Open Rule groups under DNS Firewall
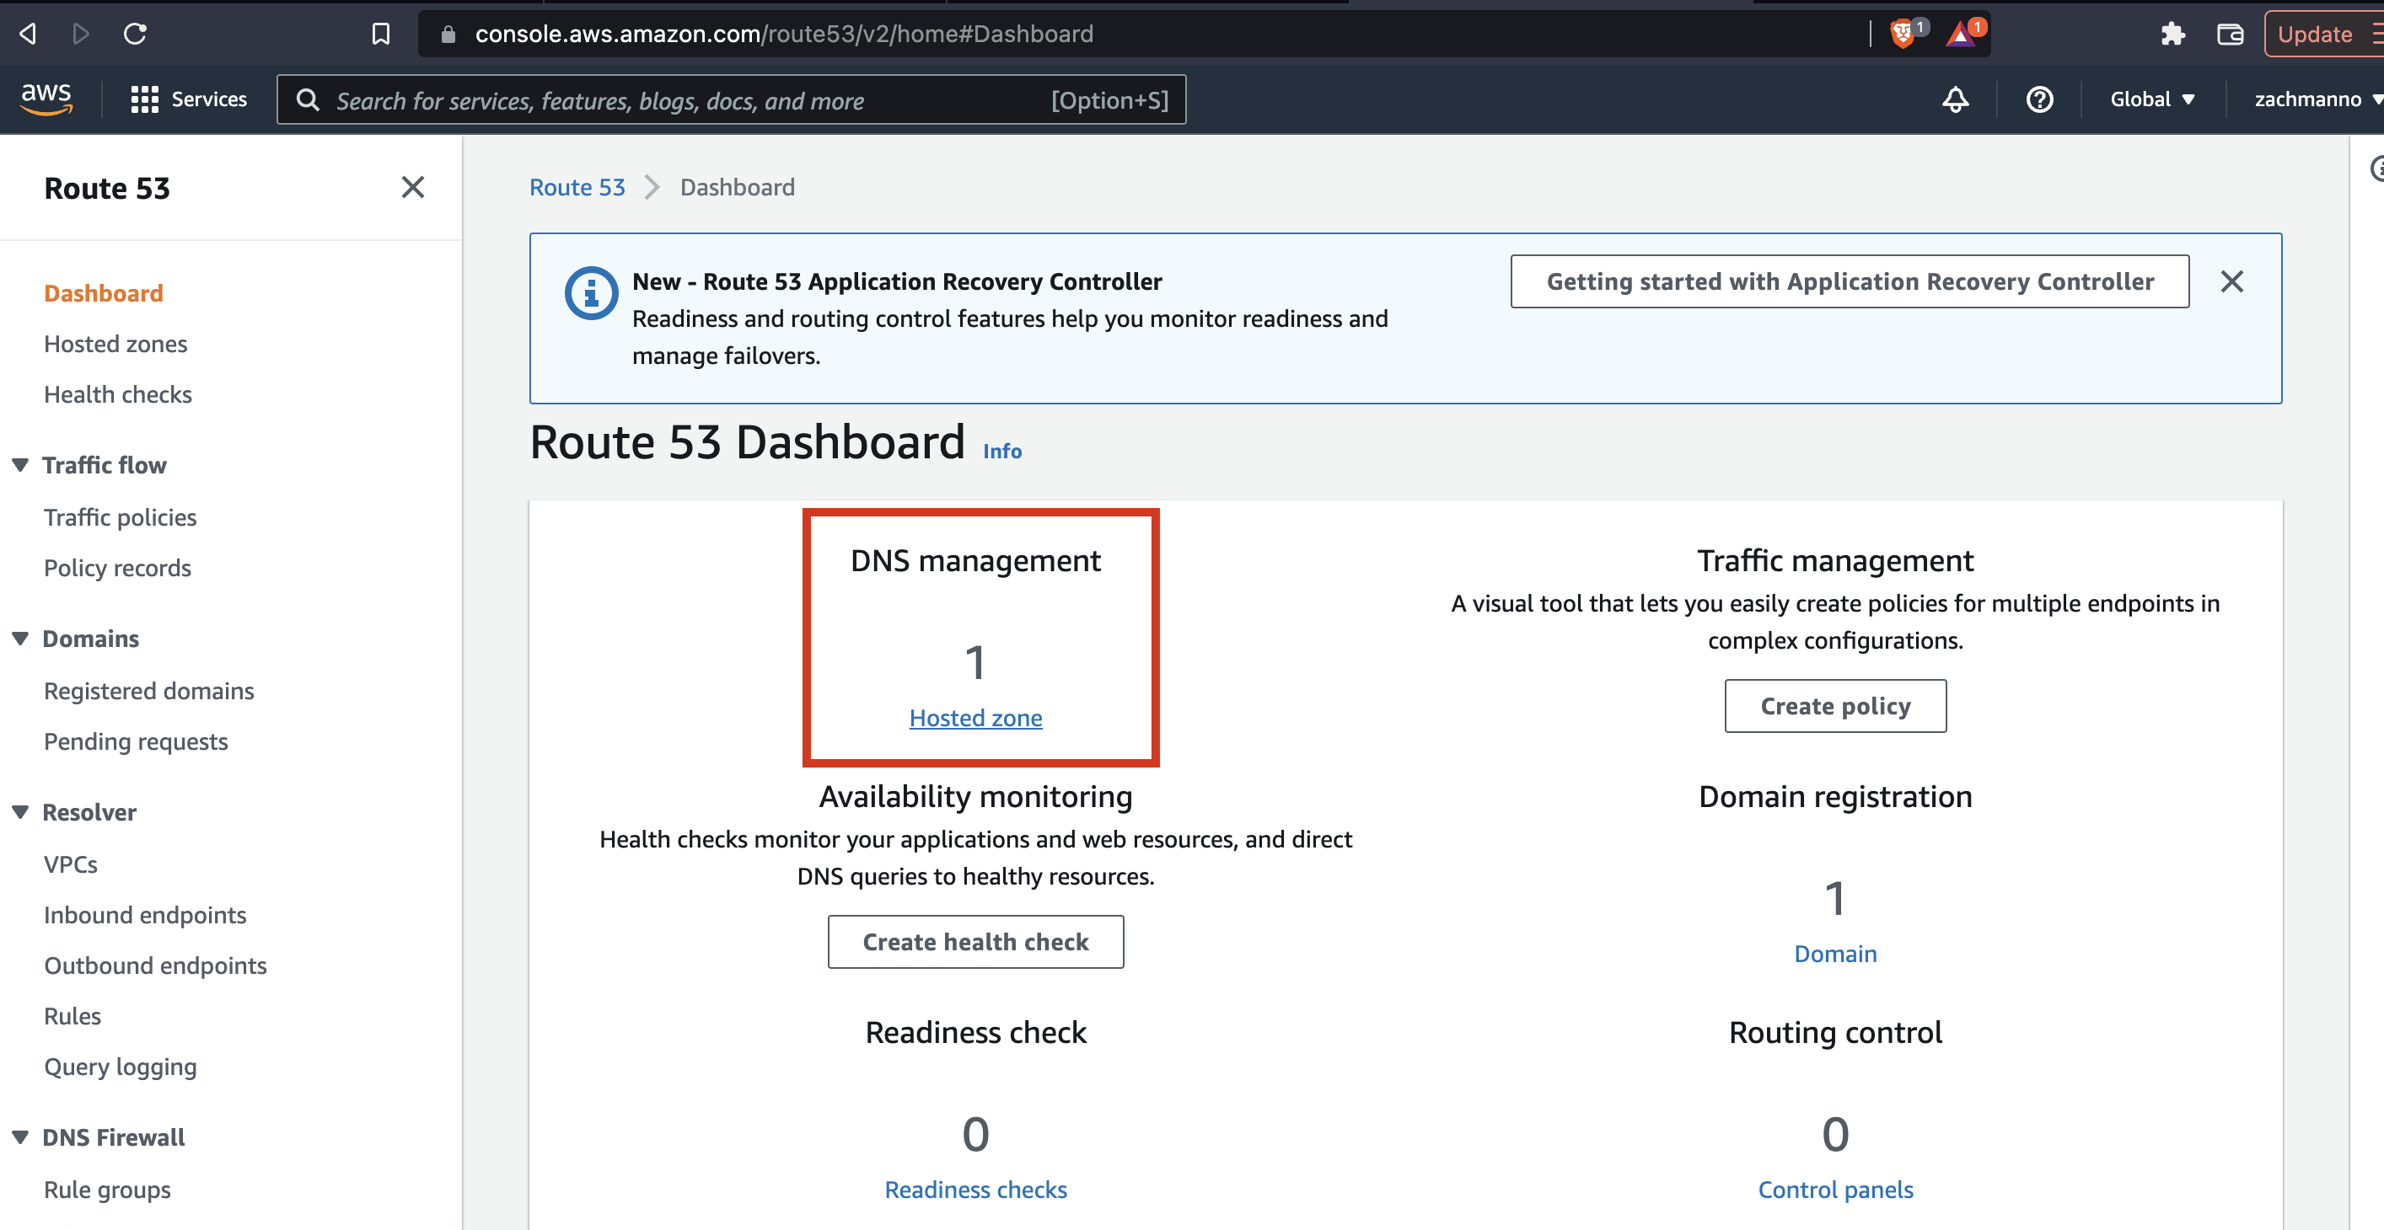 point(107,1190)
